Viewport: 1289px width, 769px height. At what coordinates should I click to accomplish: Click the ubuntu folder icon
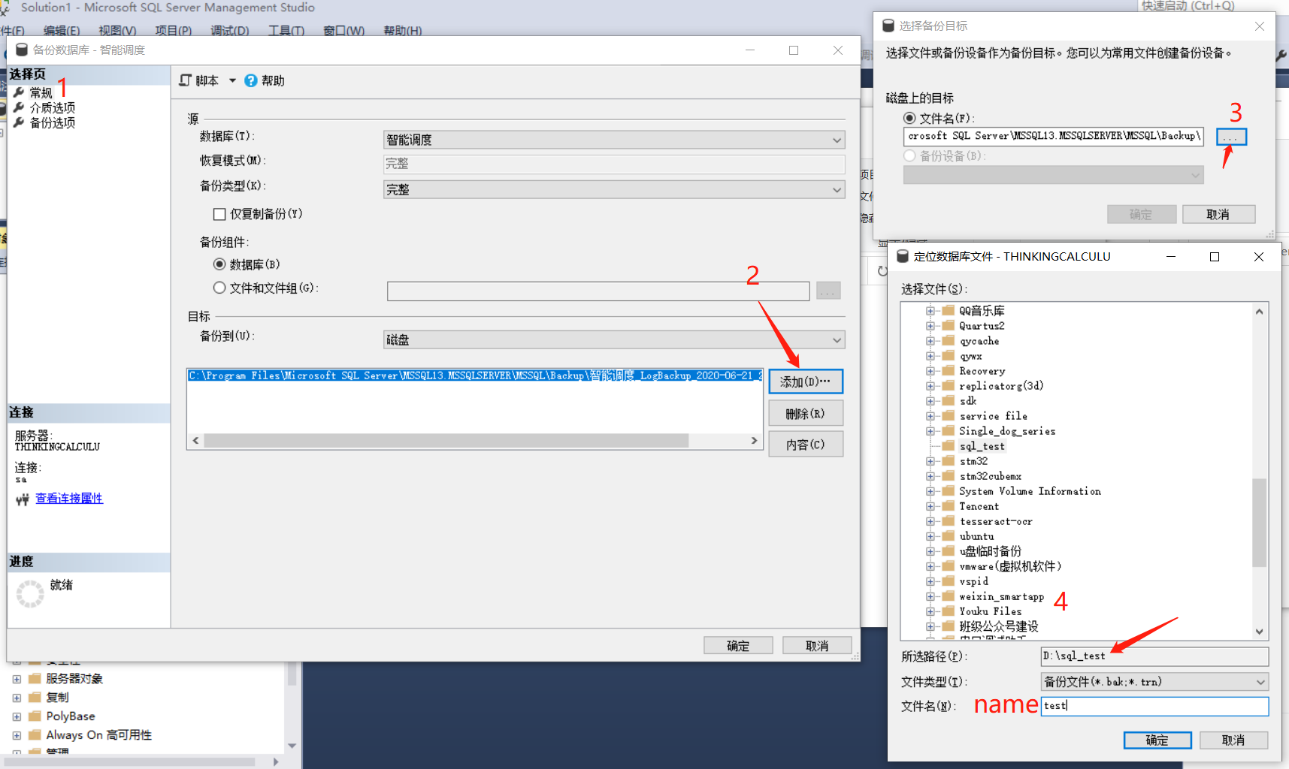pyautogui.click(x=949, y=535)
